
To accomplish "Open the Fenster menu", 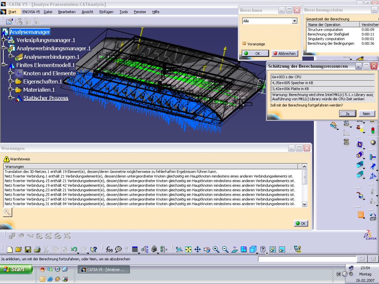I will [x=140, y=12].
